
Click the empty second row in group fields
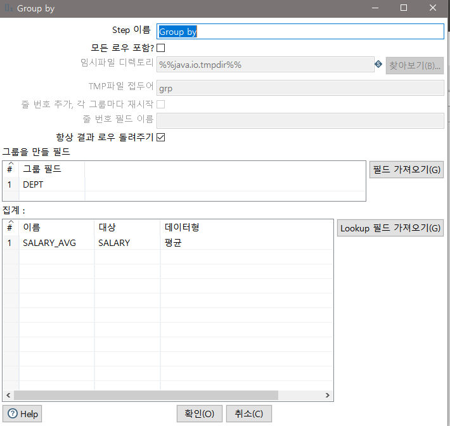coord(52,195)
